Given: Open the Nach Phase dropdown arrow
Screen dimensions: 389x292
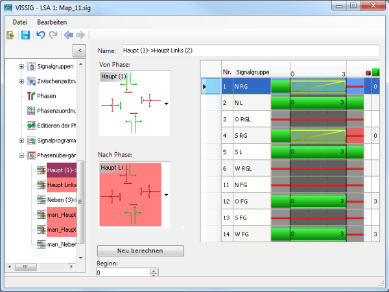Looking at the screenshot, I should point(167,194).
